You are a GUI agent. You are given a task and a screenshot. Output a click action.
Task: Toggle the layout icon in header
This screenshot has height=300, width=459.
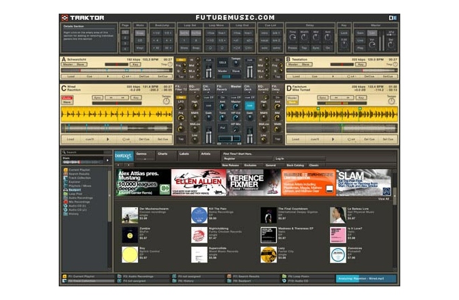coord(393,18)
